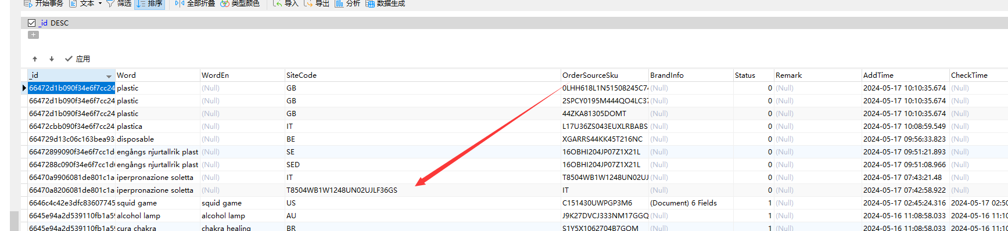Screen dimensions: 1008x231
Task: Click the Text (文本) view icon
Action: pyautogui.click(x=73, y=3)
